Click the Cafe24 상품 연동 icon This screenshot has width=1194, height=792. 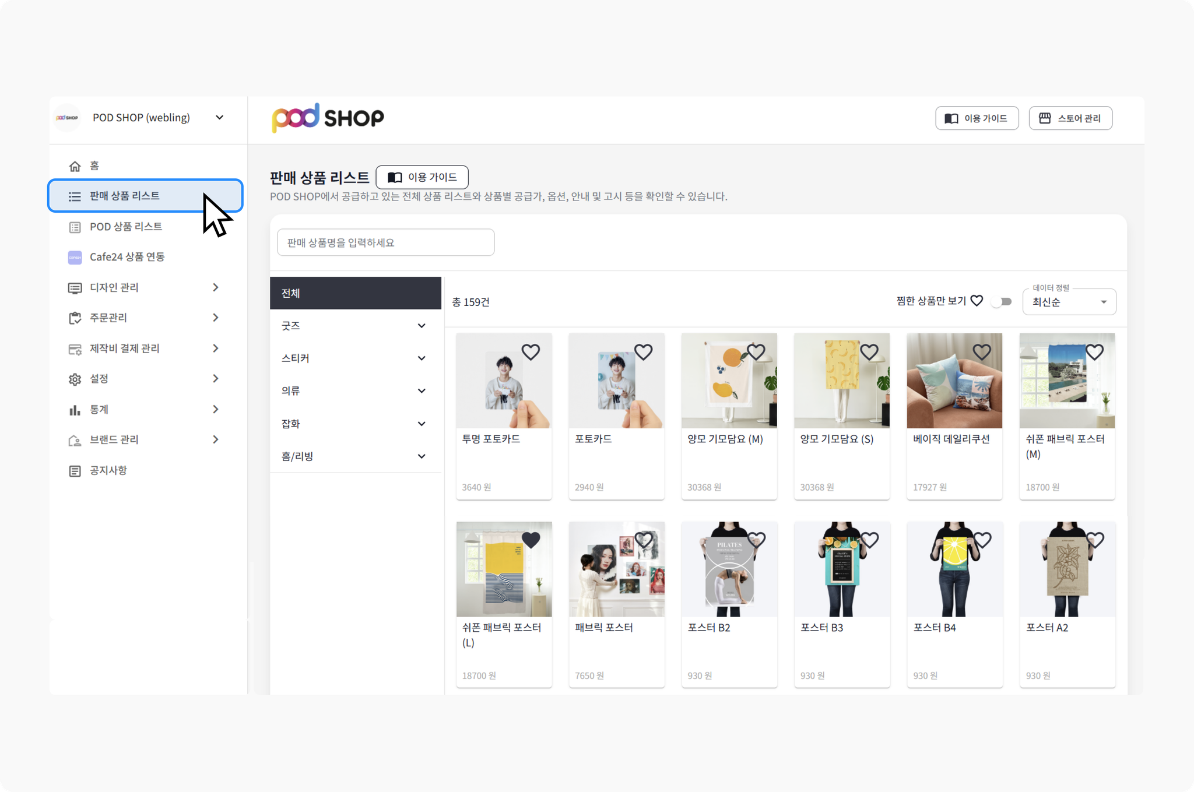point(75,257)
